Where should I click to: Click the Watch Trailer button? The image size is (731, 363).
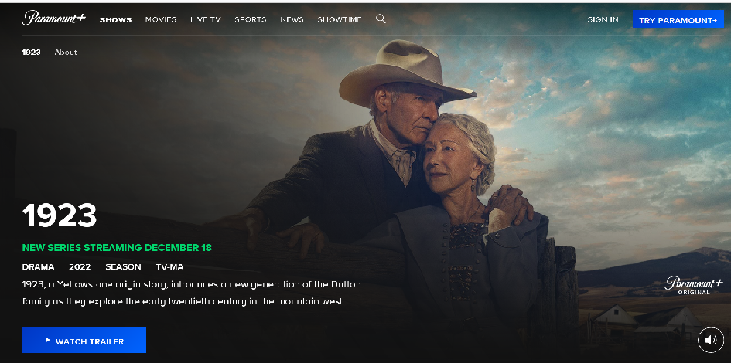tap(84, 340)
